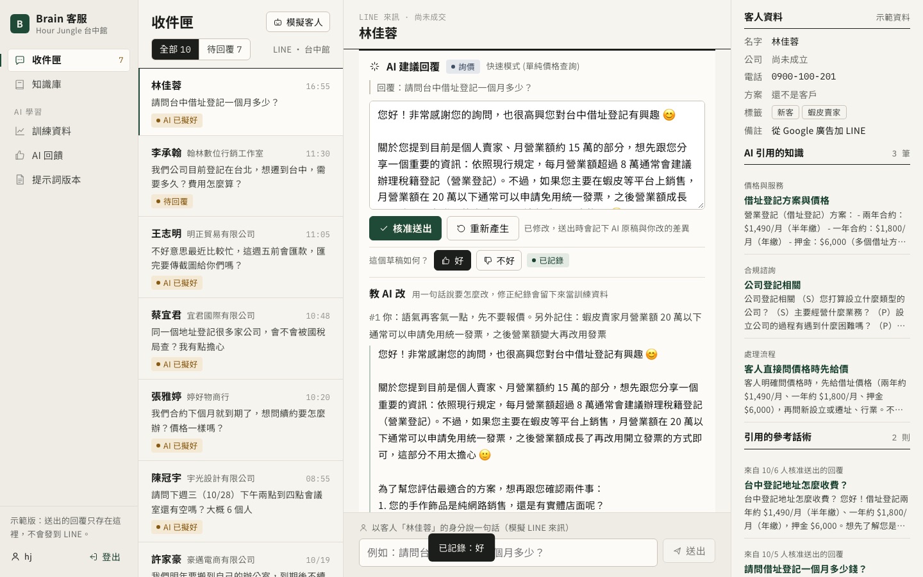Screen dimensions: 923x577
Task: Open 張雅婷 conversation about contract renewal
Action: pyautogui.click(x=241, y=420)
